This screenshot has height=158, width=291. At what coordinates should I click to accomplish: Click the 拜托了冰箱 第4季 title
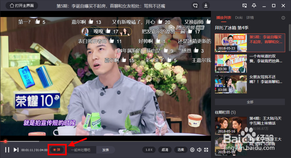coord(232,28)
